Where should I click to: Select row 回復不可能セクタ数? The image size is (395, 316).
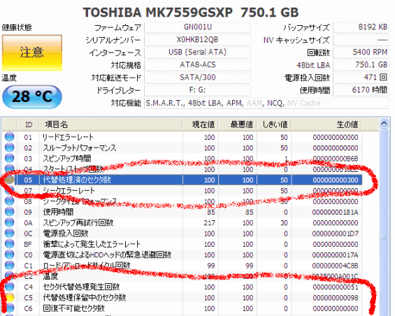tap(182, 308)
